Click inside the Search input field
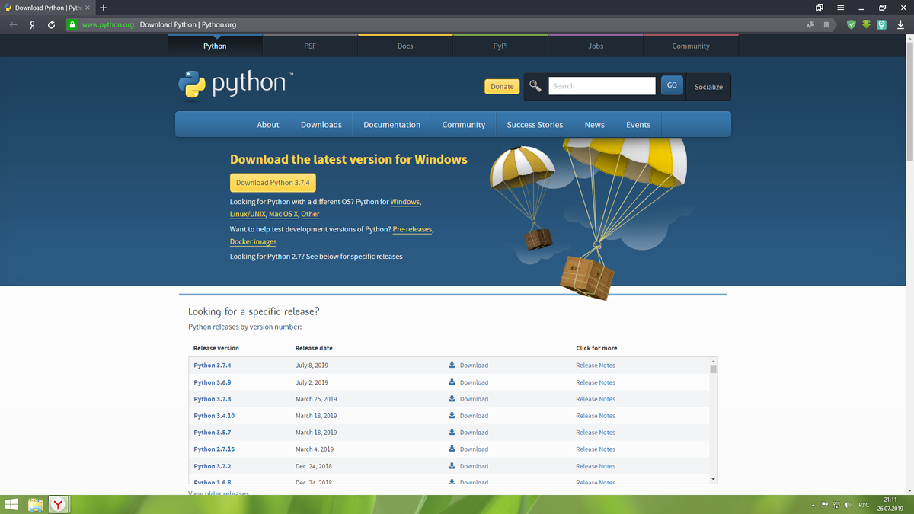Image resolution: width=914 pixels, height=514 pixels. (x=602, y=86)
